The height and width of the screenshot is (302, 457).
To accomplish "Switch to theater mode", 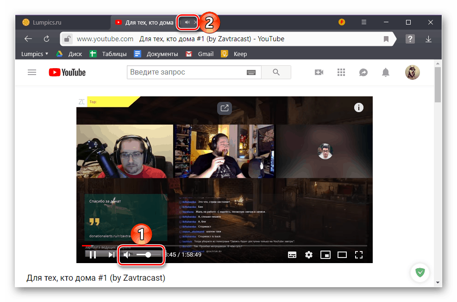I will tap(342, 254).
